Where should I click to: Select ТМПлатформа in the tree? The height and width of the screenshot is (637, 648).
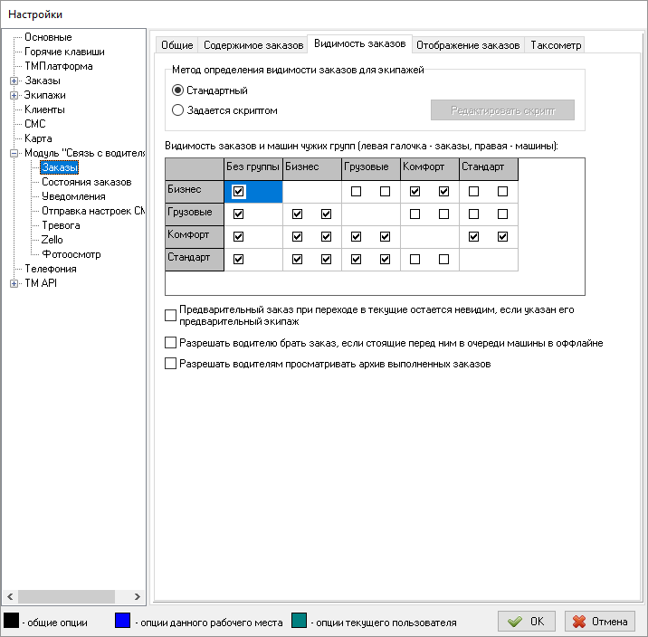(x=58, y=66)
